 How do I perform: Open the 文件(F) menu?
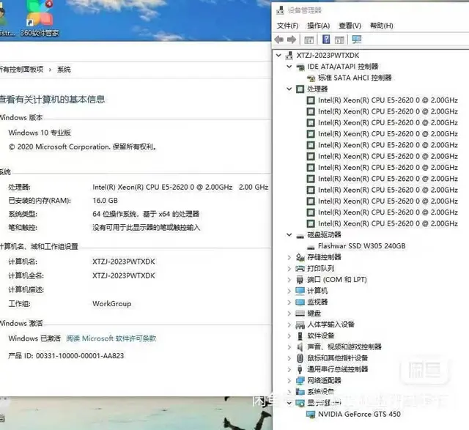pos(288,26)
